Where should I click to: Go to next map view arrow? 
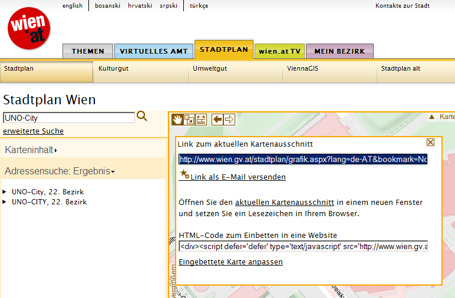coord(229,120)
